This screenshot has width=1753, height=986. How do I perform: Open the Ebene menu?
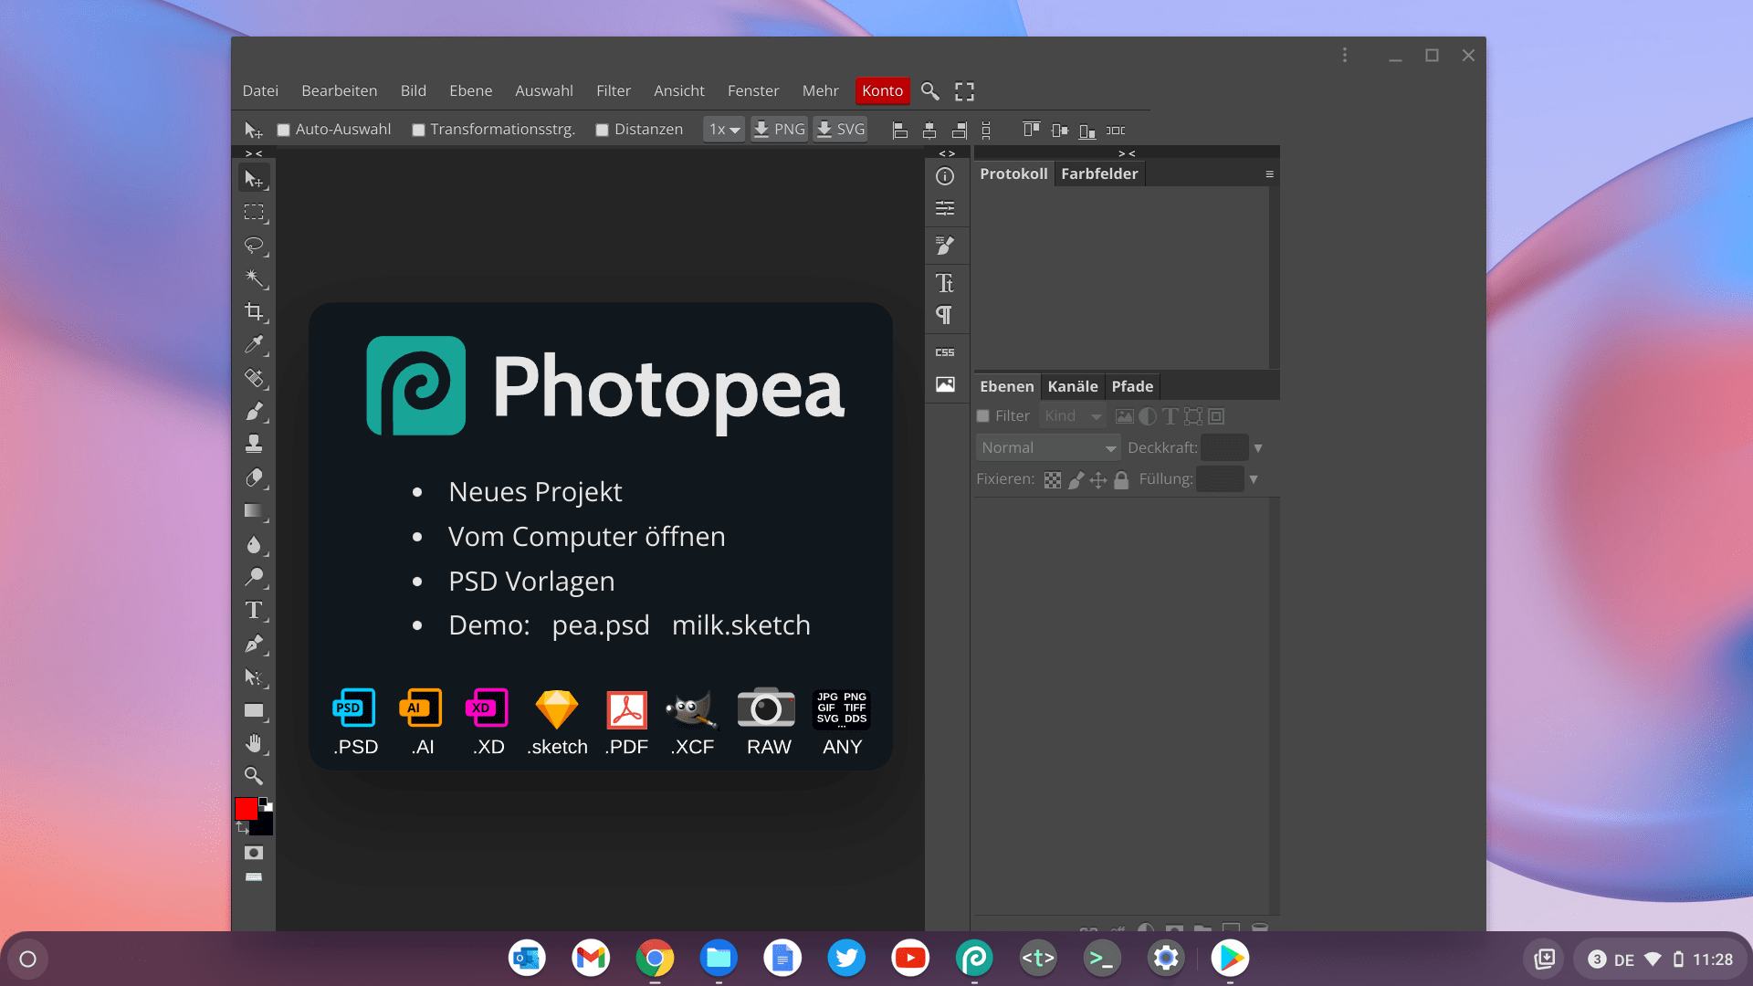(470, 90)
